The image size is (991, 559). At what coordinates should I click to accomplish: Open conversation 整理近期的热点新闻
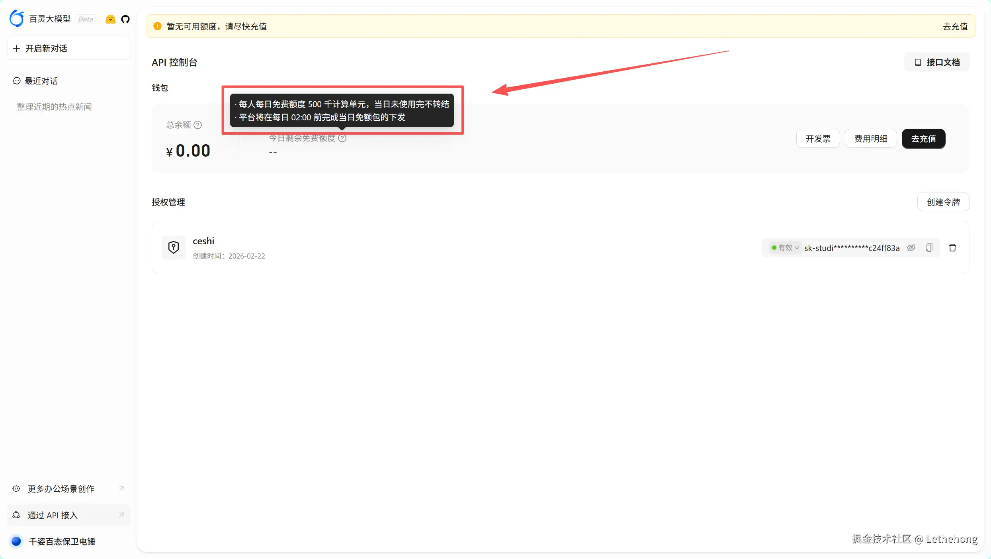click(x=54, y=107)
